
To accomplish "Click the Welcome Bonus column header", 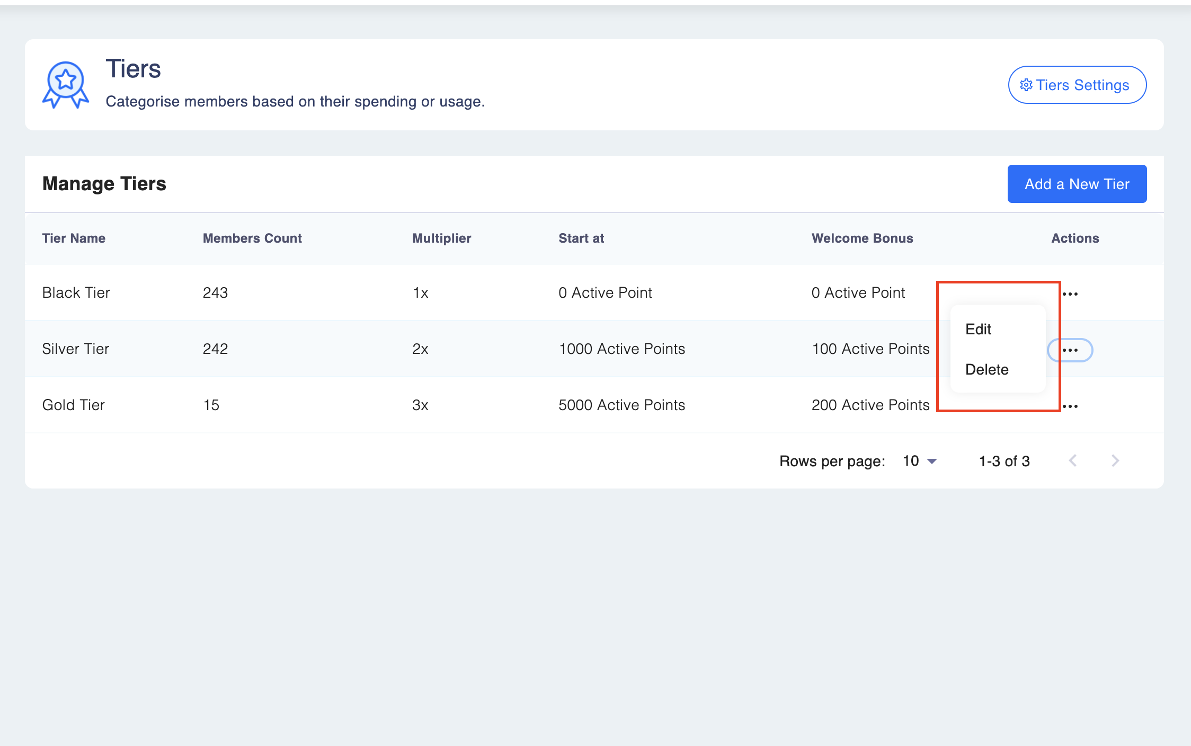I will click(862, 238).
